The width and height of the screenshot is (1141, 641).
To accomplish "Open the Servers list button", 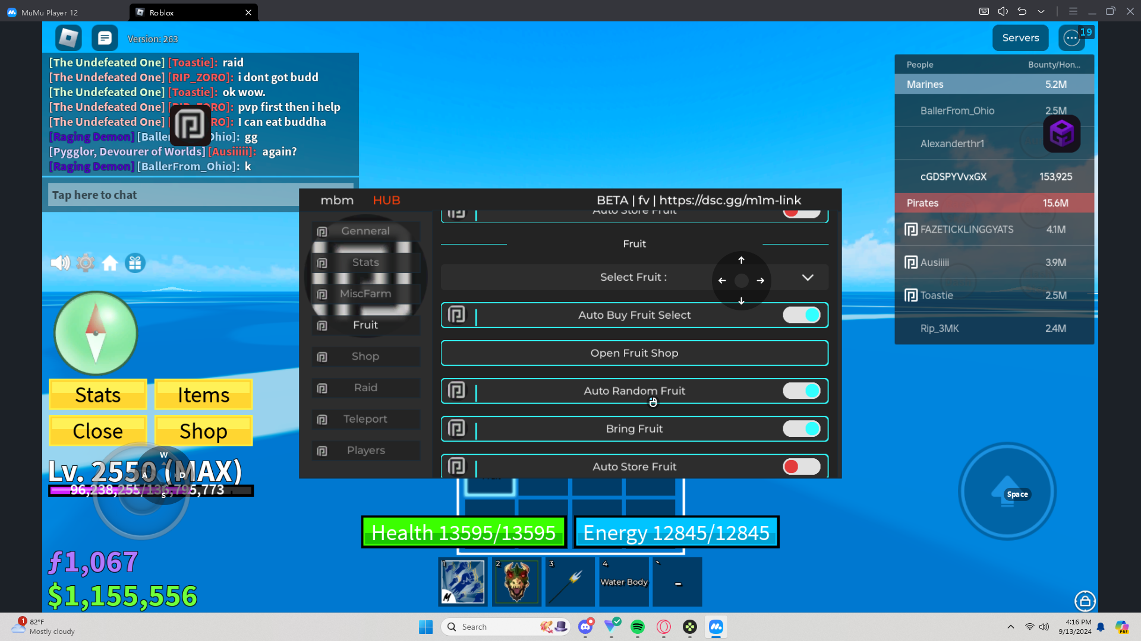I will [1020, 38].
